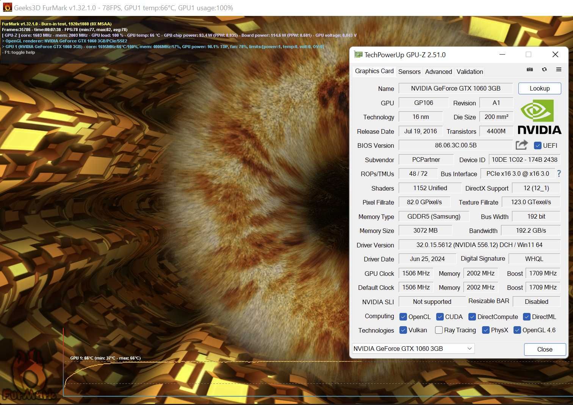Toggle the CUDA checkbox
Image resolution: width=573 pixels, height=405 pixels.
click(x=440, y=317)
